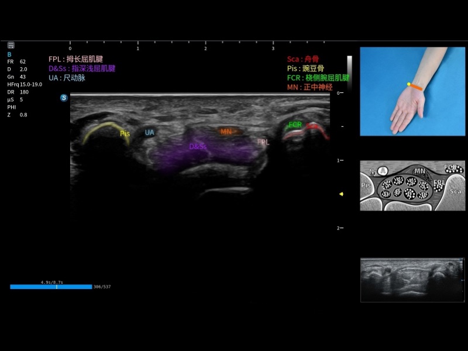Viewport: 468px width, 351px height.
Task: Click the UA label in the scan
Action: (150, 133)
